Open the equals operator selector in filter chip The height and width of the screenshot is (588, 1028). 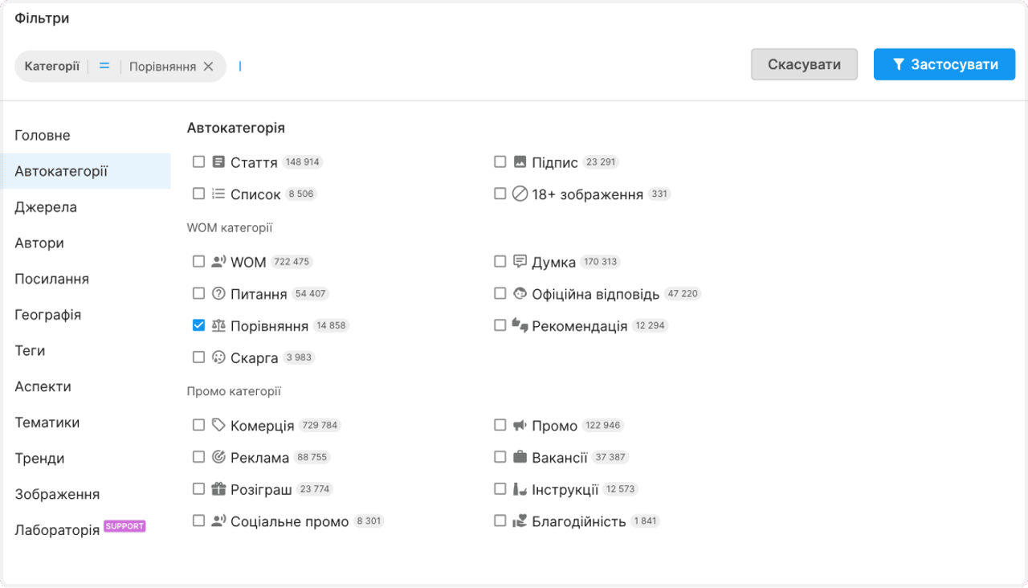104,67
